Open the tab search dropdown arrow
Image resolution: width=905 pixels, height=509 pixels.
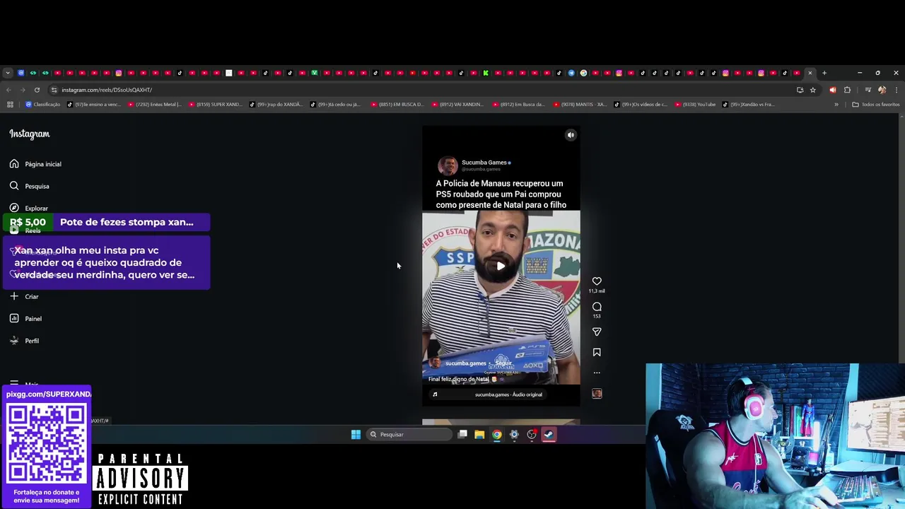point(8,73)
